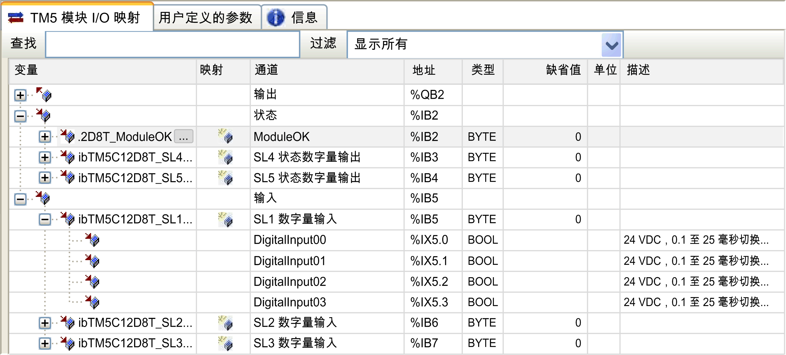Expand the 2D8T_ModuleOK variable
This screenshot has width=786, height=355.
pyautogui.click(x=45, y=137)
